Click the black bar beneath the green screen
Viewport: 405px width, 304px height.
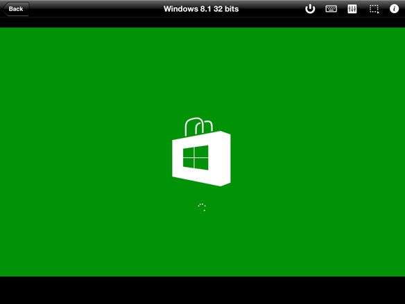click(203, 290)
